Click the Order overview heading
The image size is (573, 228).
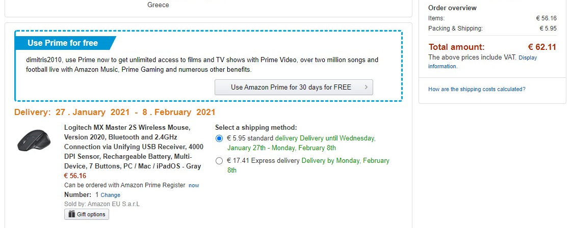[452, 8]
